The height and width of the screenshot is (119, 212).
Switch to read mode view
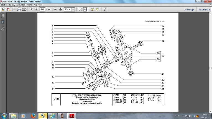pyautogui.click(x=105, y=9)
